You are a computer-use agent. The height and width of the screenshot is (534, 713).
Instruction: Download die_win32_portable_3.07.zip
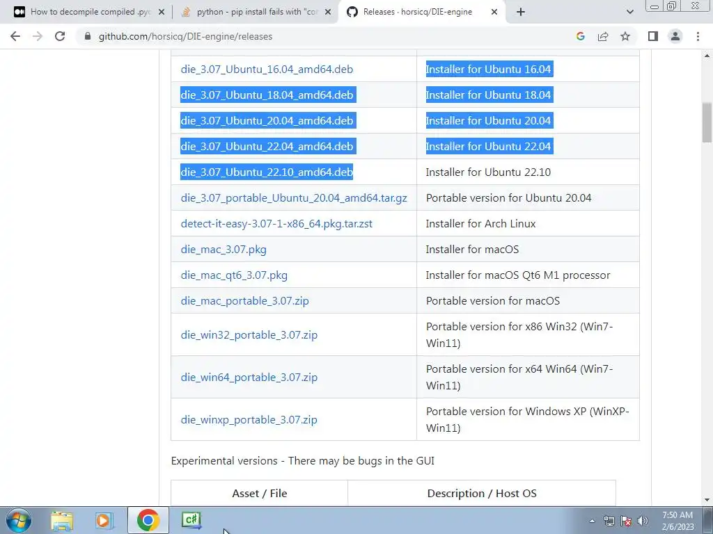(249, 335)
